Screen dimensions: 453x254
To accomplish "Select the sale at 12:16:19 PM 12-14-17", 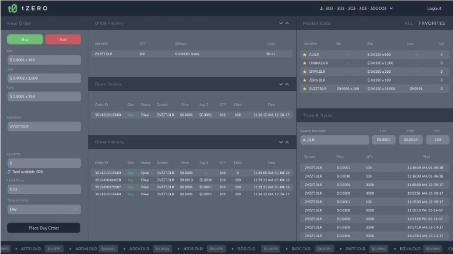I will 374,210.
